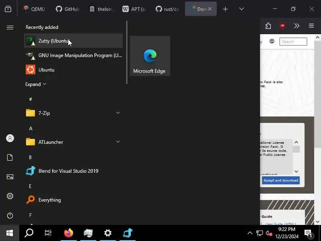
Task: Open Pictures from Start sidebar
Action: point(10,177)
